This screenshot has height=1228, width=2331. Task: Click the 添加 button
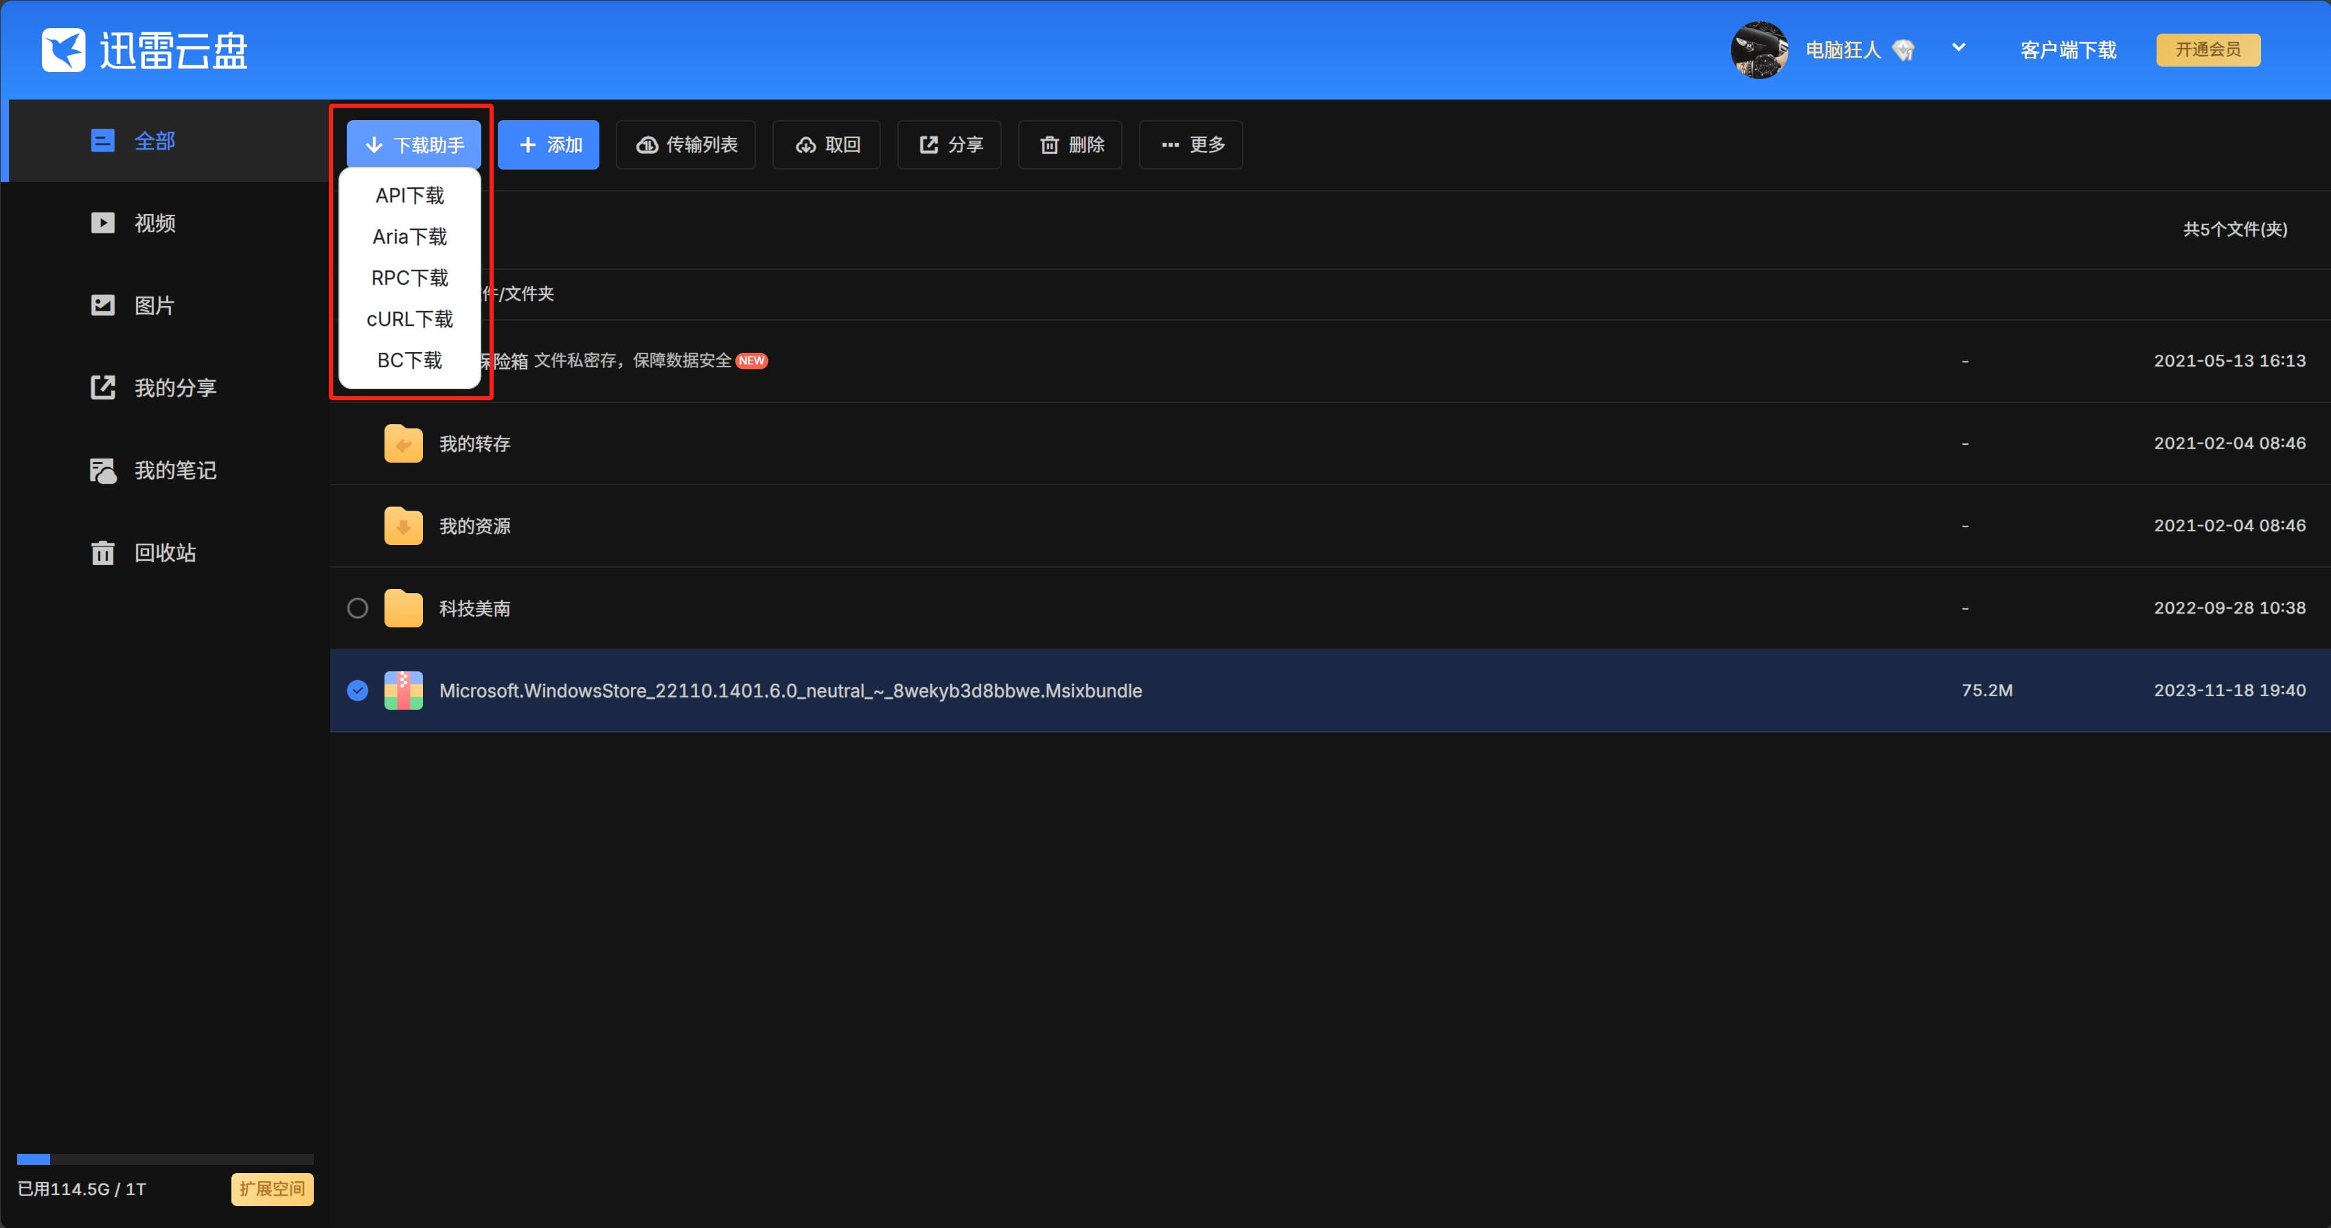pos(549,145)
